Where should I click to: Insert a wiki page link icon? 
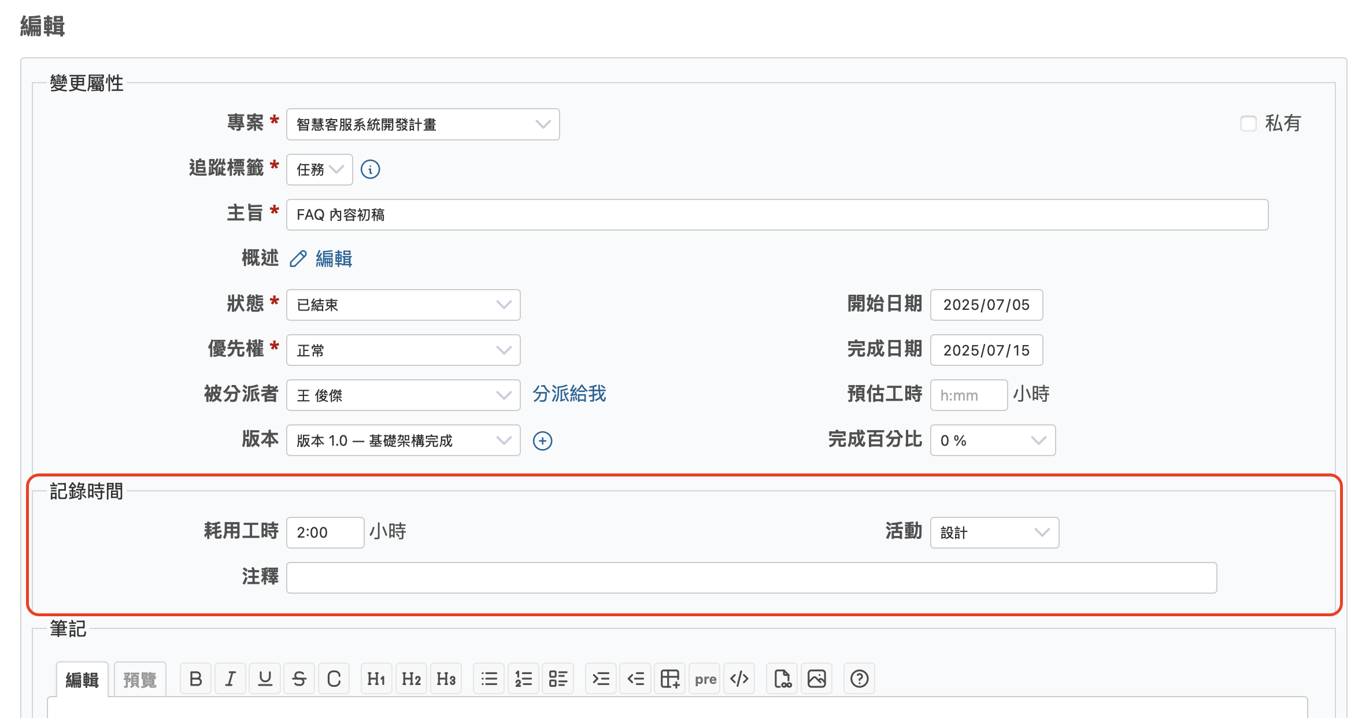pos(782,679)
